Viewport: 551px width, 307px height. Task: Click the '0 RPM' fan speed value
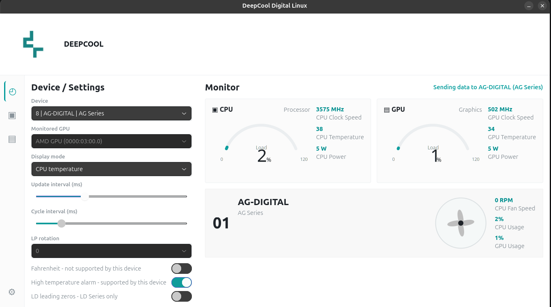point(504,200)
